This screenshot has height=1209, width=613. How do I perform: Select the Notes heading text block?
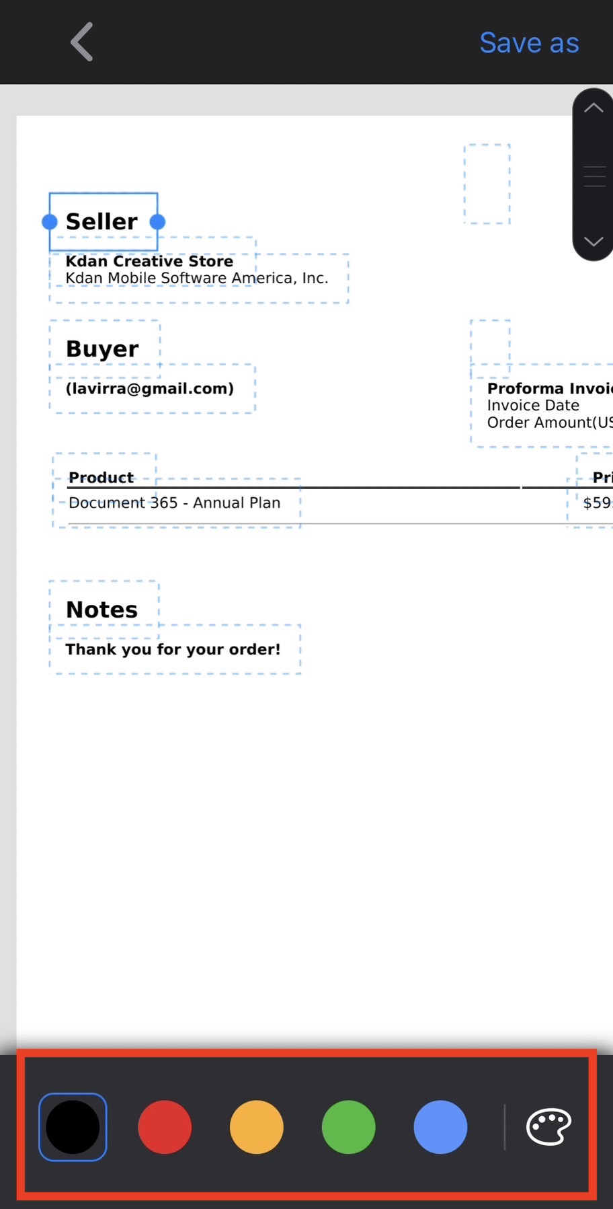pos(104,610)
